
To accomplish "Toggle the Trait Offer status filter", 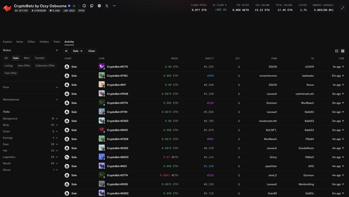I will click(11, 73).
